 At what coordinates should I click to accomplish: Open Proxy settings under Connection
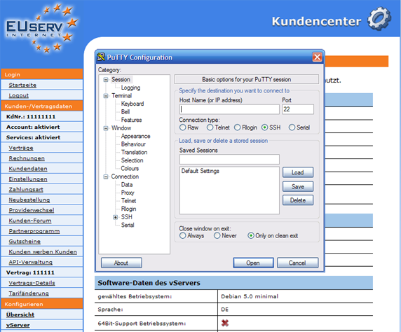coord(128,193)
